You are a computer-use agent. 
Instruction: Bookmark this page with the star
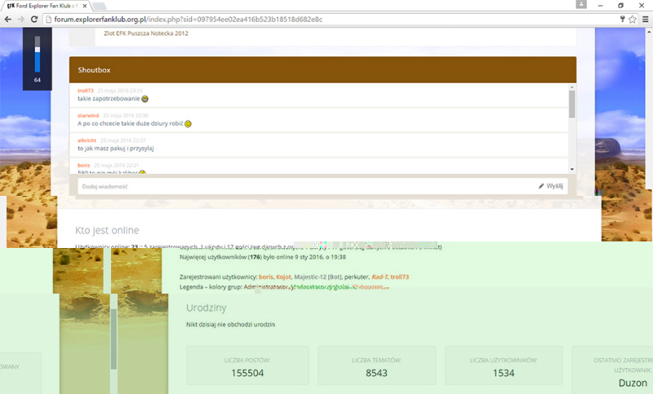pyautogui.click(x=633, y=19)
